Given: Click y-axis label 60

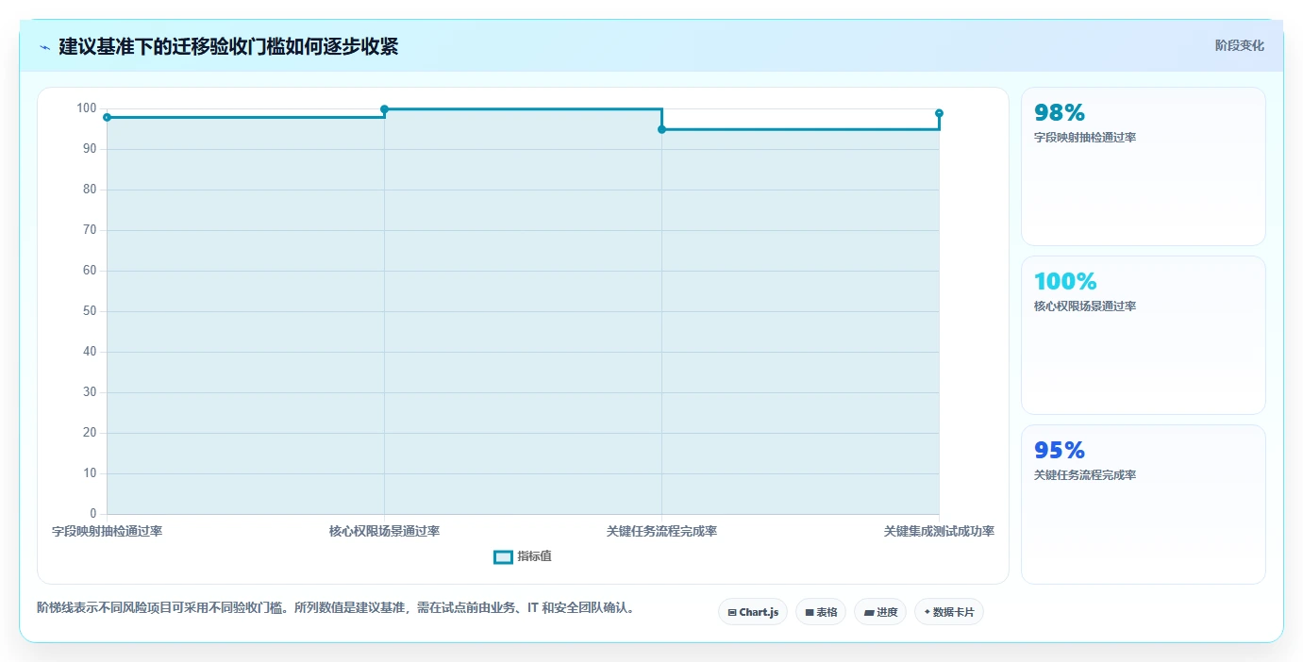Looking at the screenshot, I should (90, 271).
